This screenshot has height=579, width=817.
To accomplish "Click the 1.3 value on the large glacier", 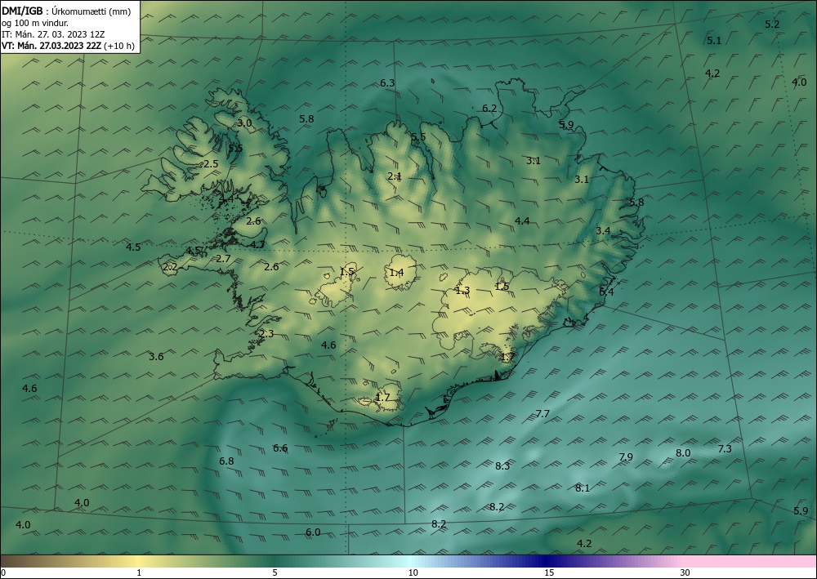I will 462,291.
